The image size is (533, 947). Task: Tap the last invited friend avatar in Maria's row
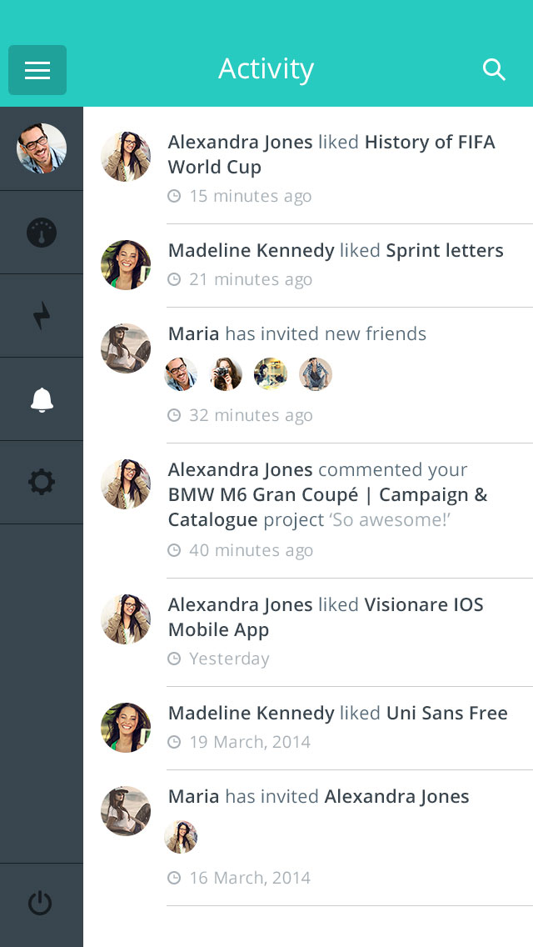pyautogui.click(x=316, y=373)
